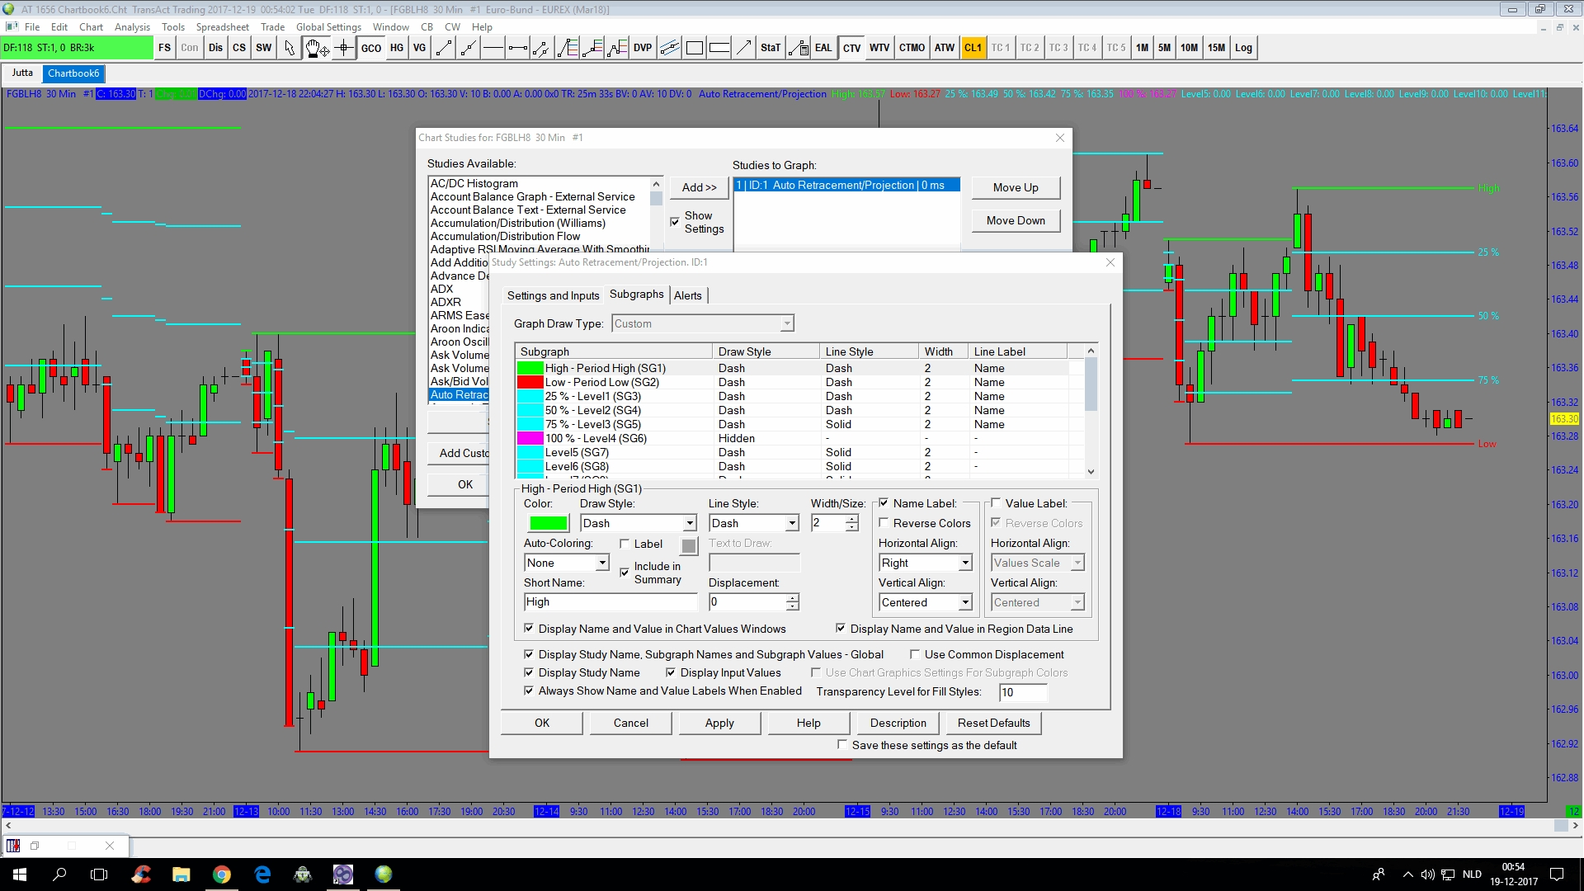Toggle Include in Summary checkbox
This screenshot has height=891, width=1584.
click(x=625, y=572)
